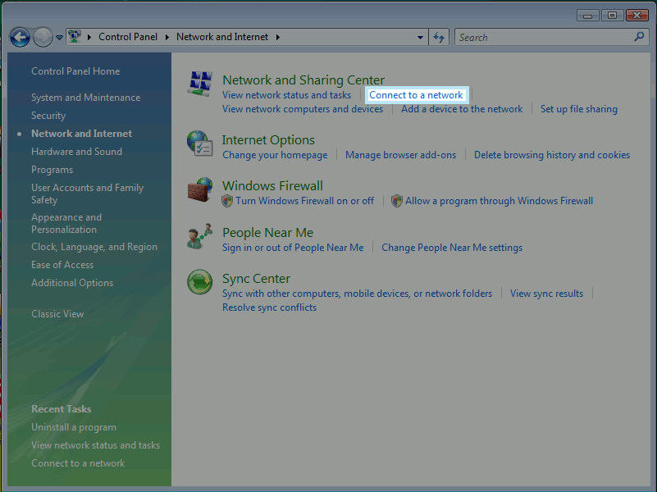Open the address bar history dropdown
The height and width of the screenshot is (492, 657).
click(x=421, y=37)
